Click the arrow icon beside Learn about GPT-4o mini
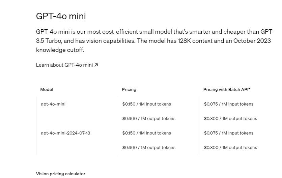The height and width of the screenshot is (178, 282). [x=96, y=65]
